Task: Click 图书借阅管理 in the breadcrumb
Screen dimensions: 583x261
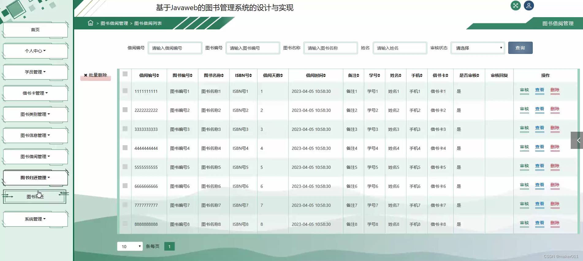Action: coord(114,23)
